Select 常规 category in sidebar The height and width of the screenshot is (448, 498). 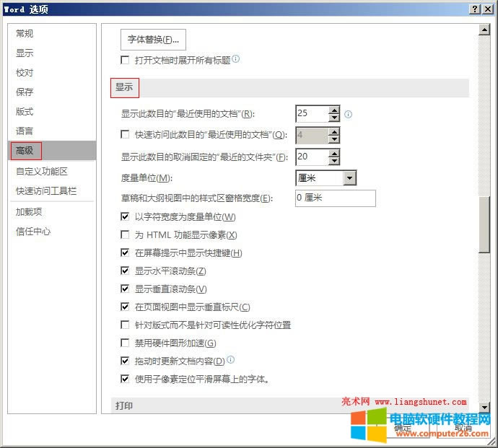click(x=25, y=34)
